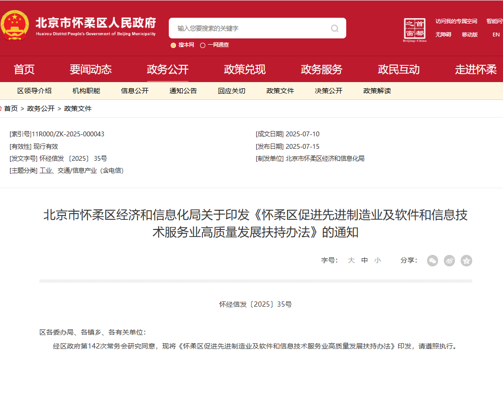Share the article via the WeChat icon

coord(432,261)
